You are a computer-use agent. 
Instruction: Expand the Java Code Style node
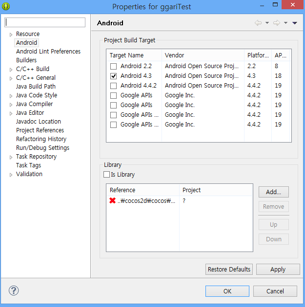[11, 96]
